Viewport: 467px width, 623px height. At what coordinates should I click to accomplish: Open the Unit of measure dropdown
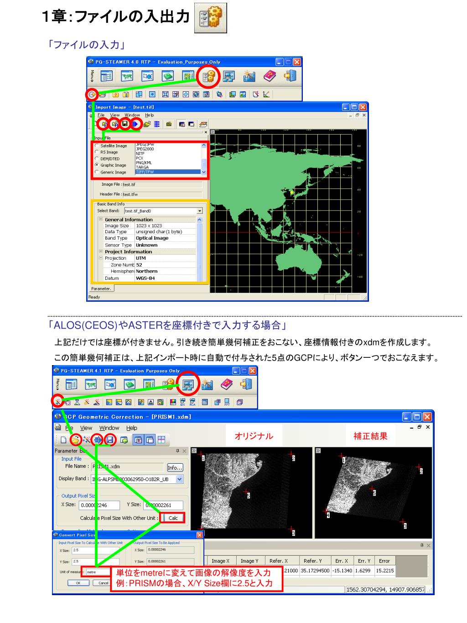pos(98,572)
